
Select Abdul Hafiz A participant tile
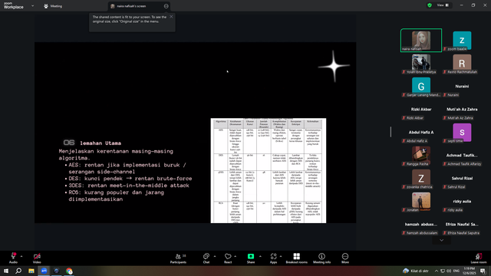[x=421, y=133]
